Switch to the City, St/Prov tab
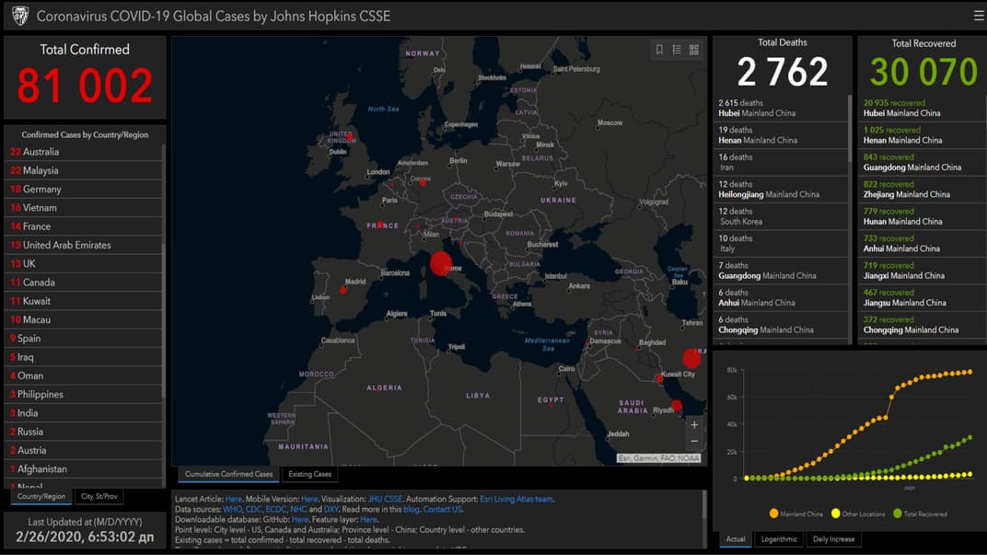The width and height of the screenshot is (987, 555). click(99, 496)
